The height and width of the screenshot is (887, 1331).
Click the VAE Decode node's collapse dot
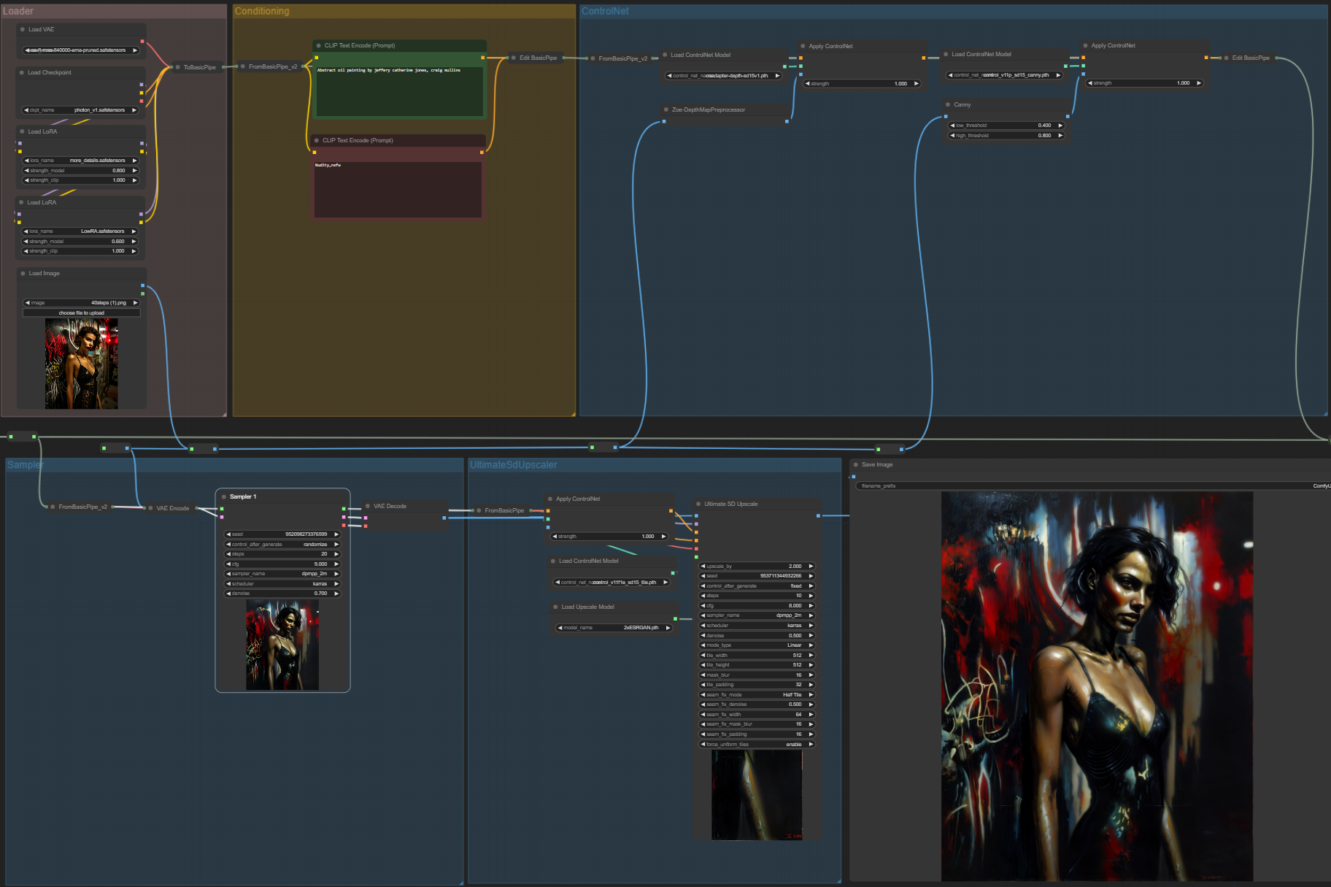[368, 507]
